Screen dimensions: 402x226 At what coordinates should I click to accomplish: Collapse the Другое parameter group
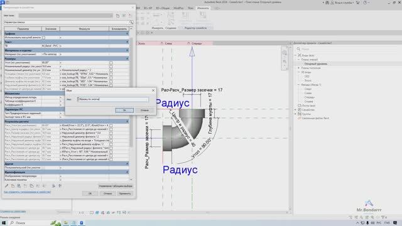[x=127, y=163]
